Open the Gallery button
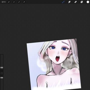90x90 pixels. tap(3, 2)
